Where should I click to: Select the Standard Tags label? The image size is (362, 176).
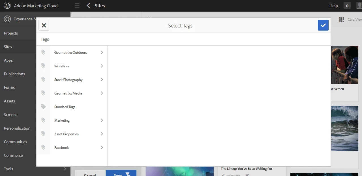pyautogui.click(x=65, y=107)
